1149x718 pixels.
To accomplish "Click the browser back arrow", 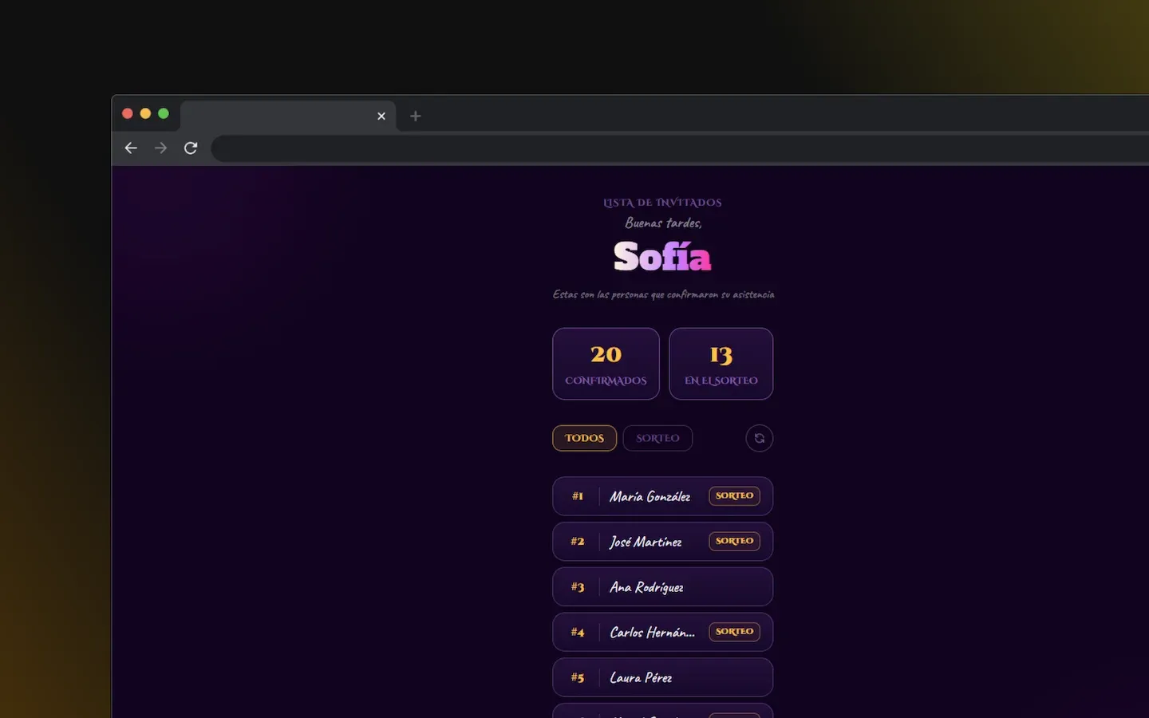I will click(131, 148).
